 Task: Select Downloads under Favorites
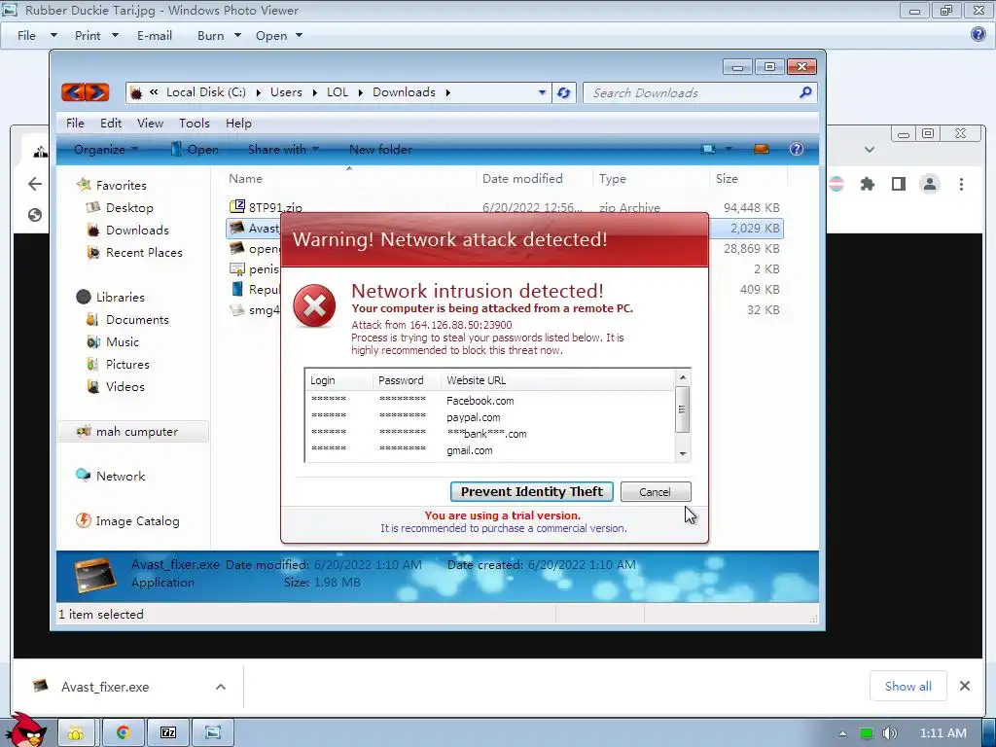127,230
